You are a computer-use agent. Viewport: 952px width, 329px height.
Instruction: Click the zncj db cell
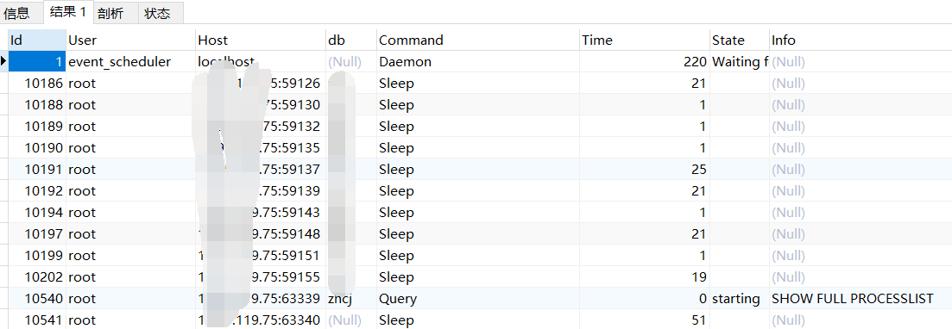(x=351, y=298)
